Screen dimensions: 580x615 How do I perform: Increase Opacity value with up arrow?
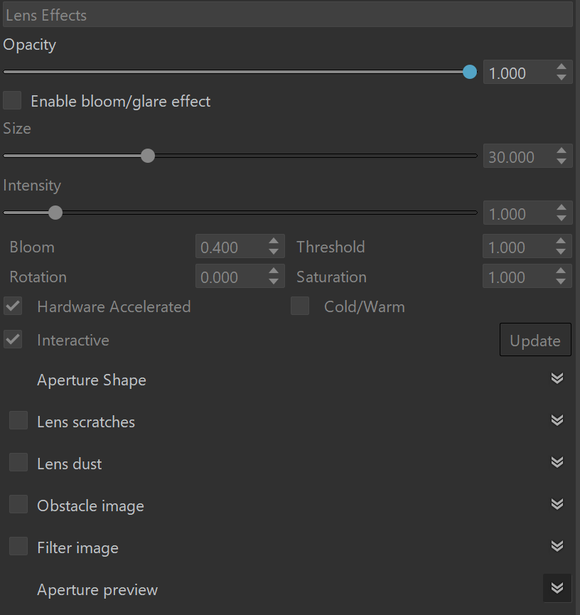pos(562,67)
